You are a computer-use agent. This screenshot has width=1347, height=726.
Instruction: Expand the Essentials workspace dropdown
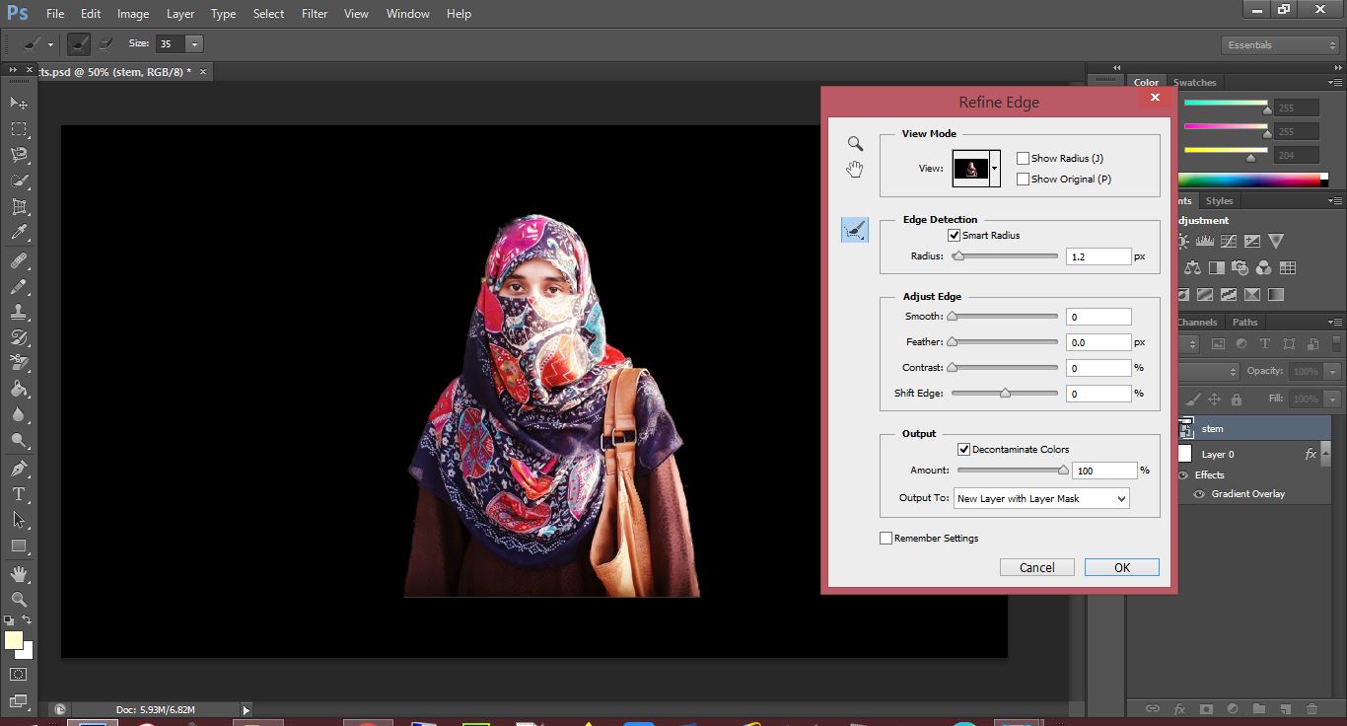[x=1279, y=45]
